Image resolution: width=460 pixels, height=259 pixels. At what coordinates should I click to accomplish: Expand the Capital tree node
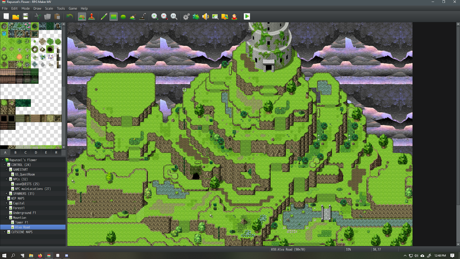pos(7,203)
